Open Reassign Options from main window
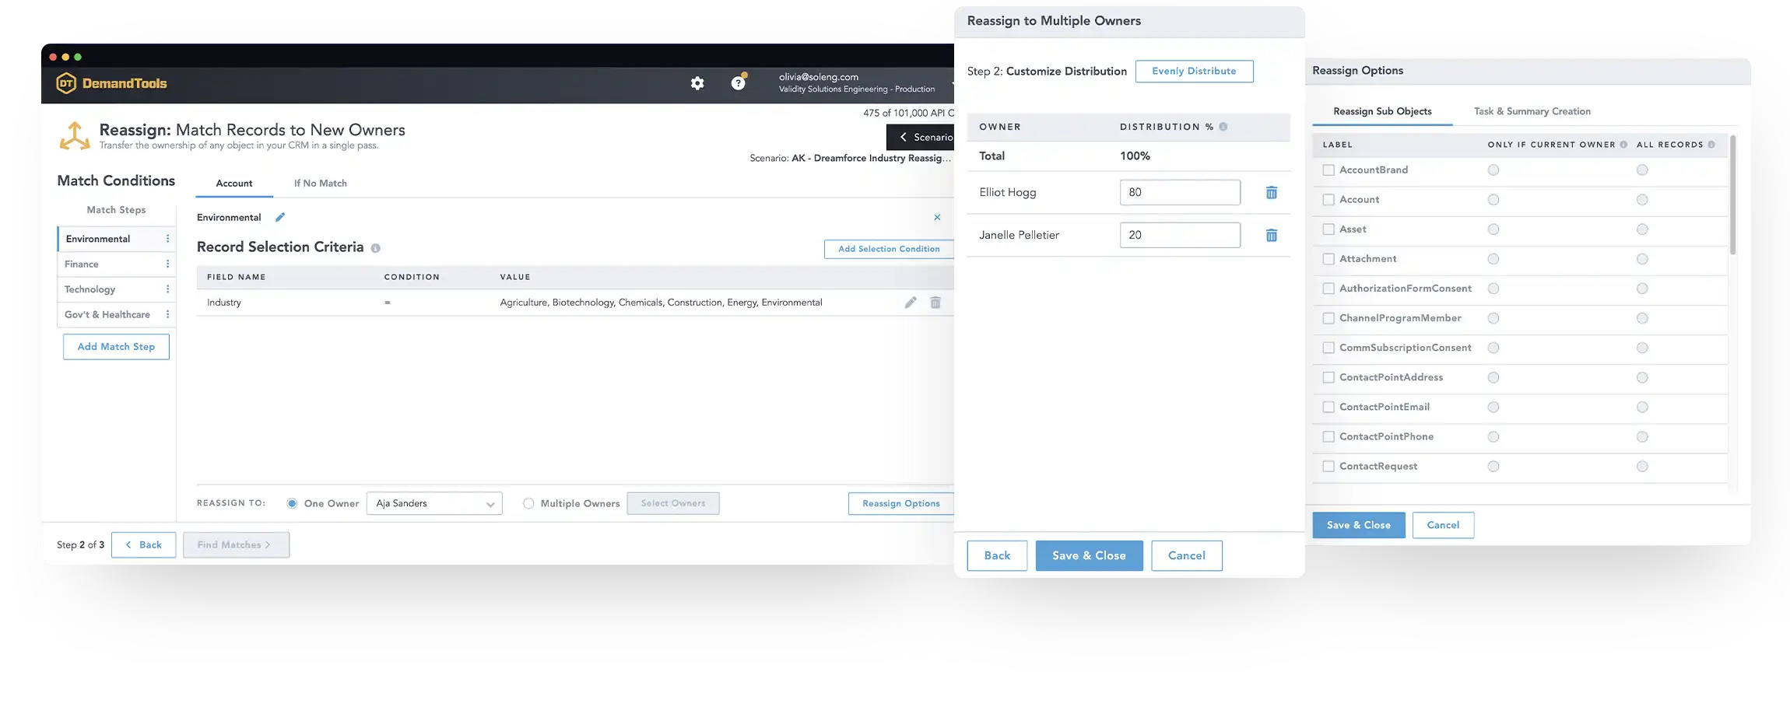 click(x=901, y=503)
